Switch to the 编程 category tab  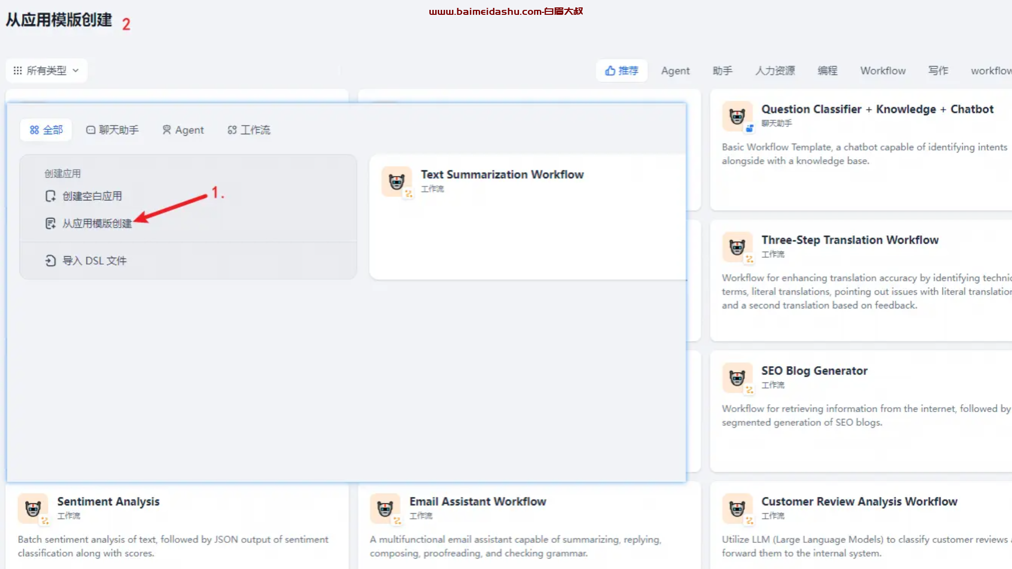(827, 71)
